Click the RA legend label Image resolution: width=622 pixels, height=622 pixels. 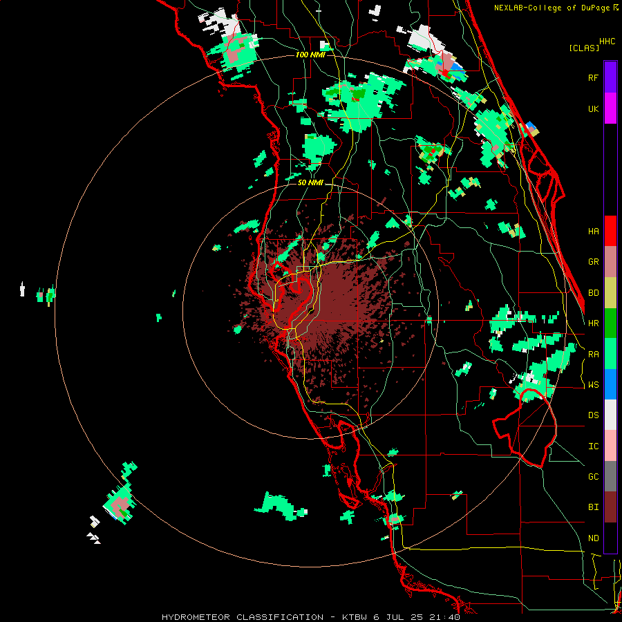click(x=593, y=355)
